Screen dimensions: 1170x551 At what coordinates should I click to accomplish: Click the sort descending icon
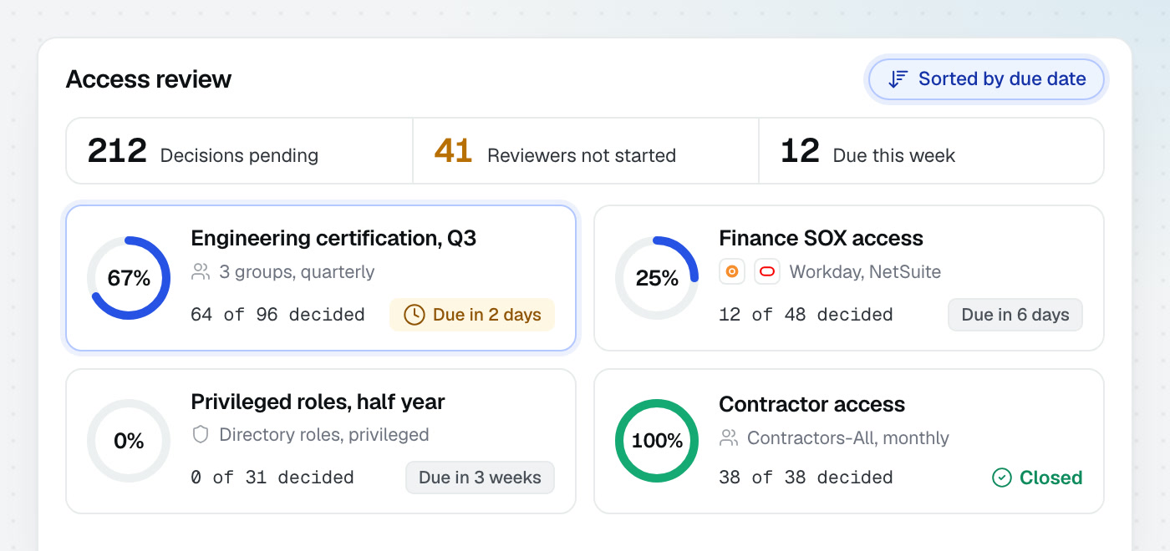pyautogui.click(x=898, y=79)
